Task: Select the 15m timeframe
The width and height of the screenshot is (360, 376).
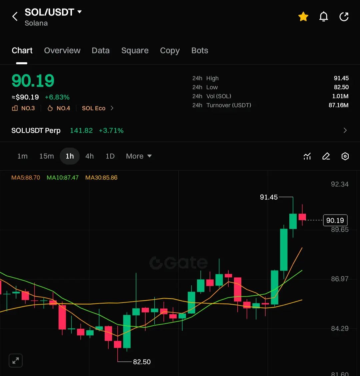Action: 47,156
